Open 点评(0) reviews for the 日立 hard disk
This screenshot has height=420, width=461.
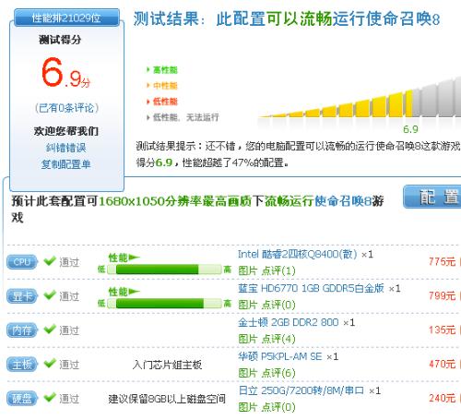tap(278, 408)
